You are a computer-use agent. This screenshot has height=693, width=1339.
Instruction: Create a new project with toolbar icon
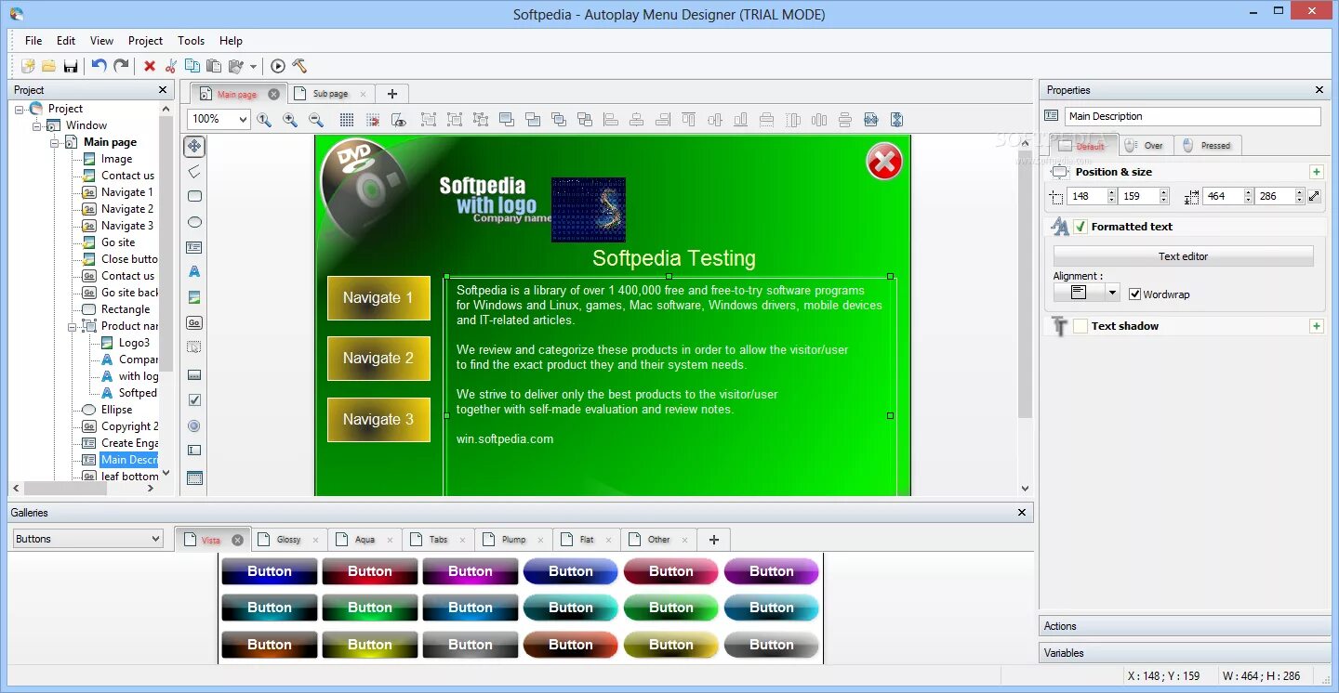[28, 66]
